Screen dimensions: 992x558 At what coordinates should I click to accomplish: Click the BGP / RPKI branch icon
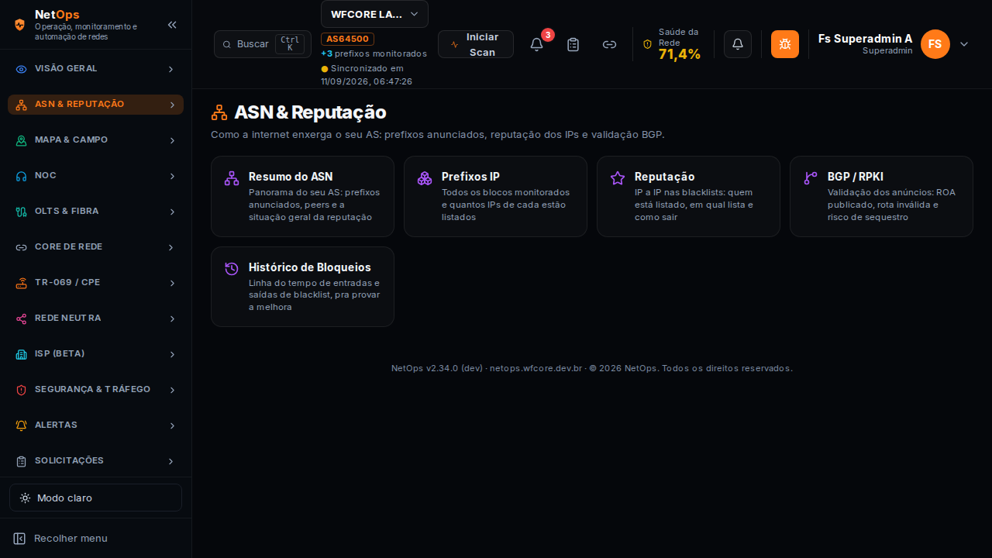click(x=811, y=178)
